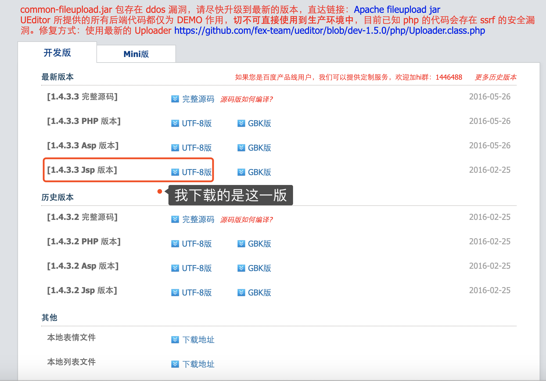Image resolution: width=546 pixels, height=381 pixels.
Task: Select the [1.4.3.2 Asp 版本] label
Action: click(83, 266)
